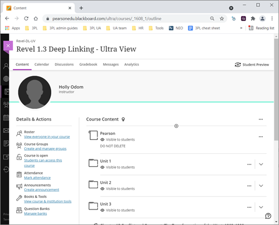Click Holly Odom profile avatar
The width and height of the screenshot is (279, 225).
coord(35,92)
